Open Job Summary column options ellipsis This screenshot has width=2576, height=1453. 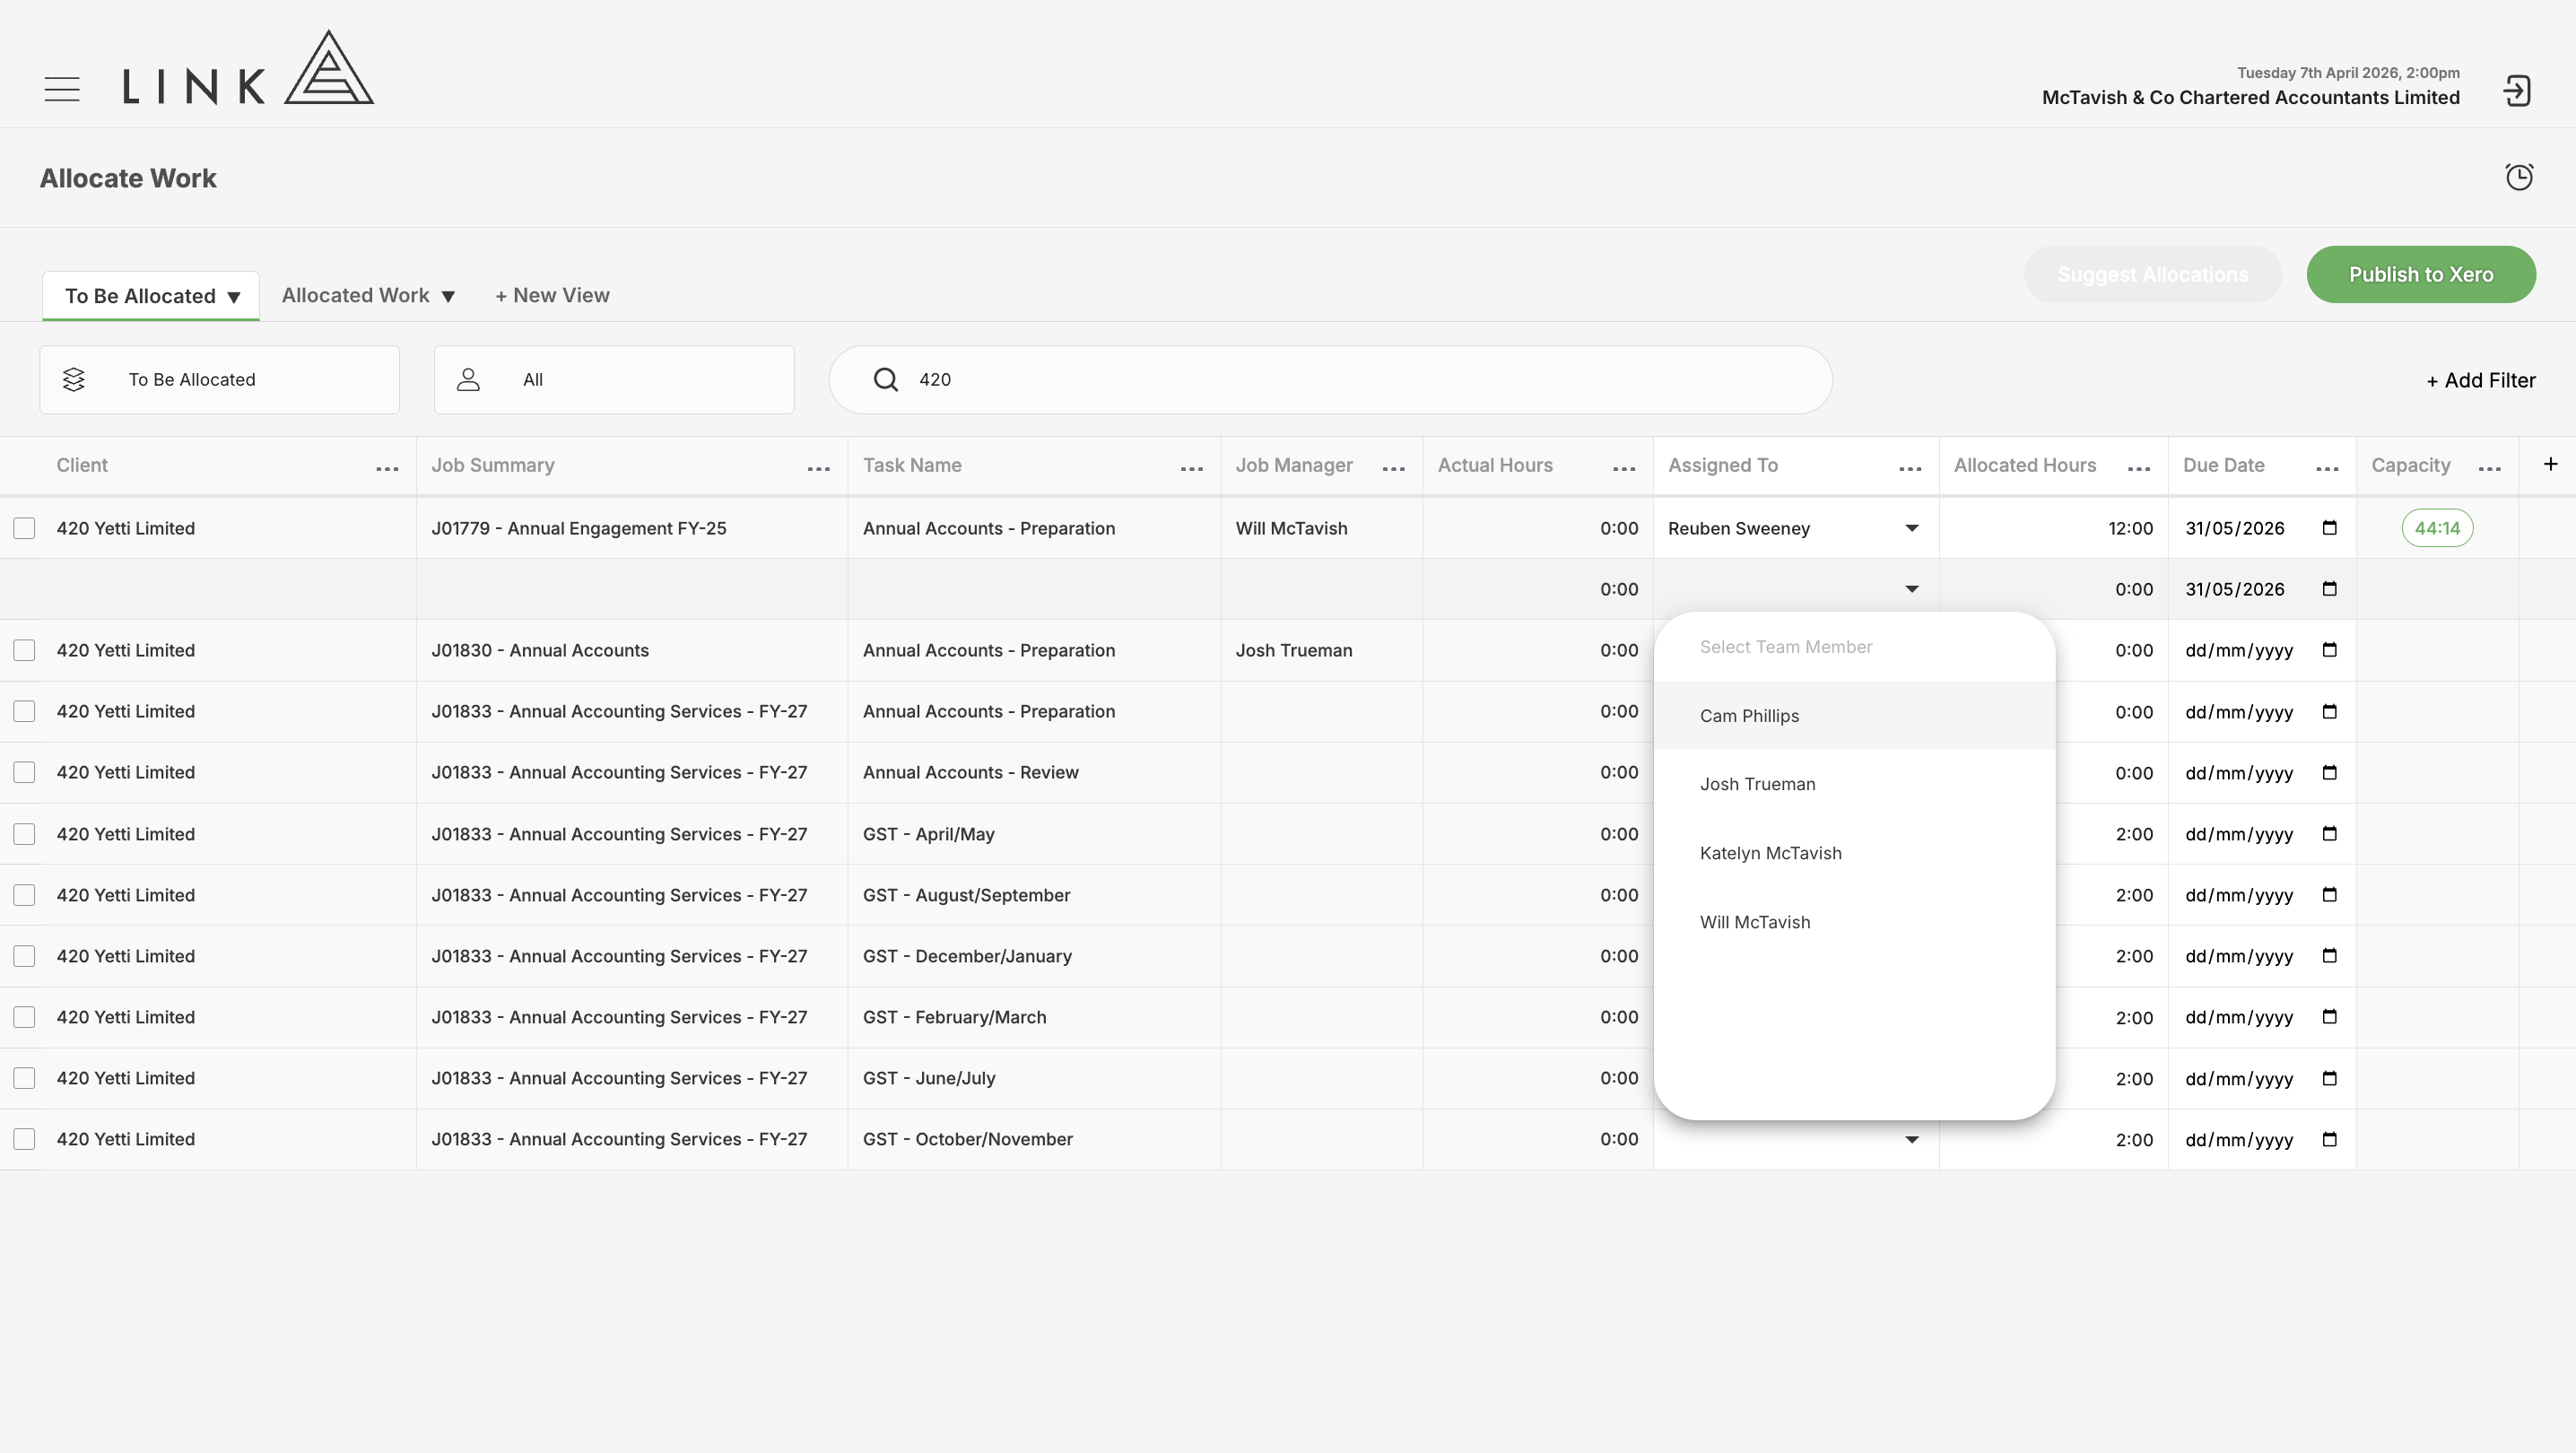819,469
